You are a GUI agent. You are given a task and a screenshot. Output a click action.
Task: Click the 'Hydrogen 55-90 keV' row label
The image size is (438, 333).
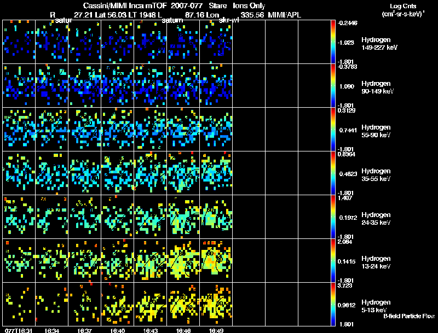pos(376,131)
